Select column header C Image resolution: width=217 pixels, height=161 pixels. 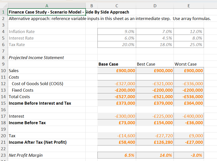pyautogui.click(x=117, y=6)
